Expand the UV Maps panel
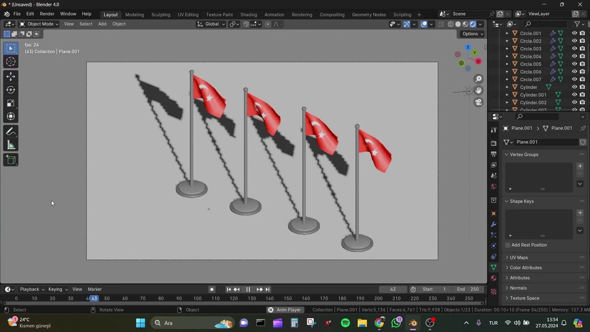The width and height of the screenshot is (590, 332). 519,257
